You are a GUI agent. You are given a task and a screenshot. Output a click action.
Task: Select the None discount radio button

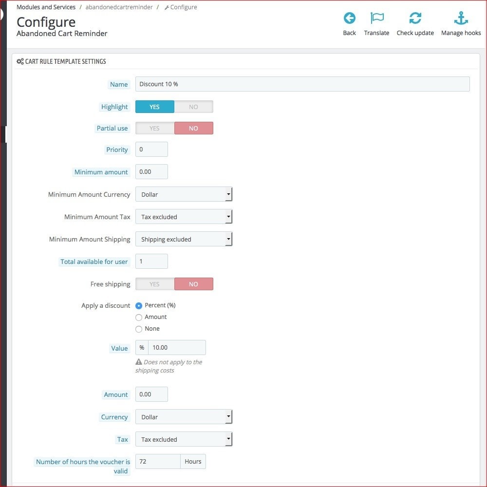click(x=139, y=329)
